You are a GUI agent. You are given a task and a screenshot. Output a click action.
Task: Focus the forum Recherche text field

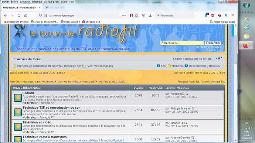click(182, 43)
